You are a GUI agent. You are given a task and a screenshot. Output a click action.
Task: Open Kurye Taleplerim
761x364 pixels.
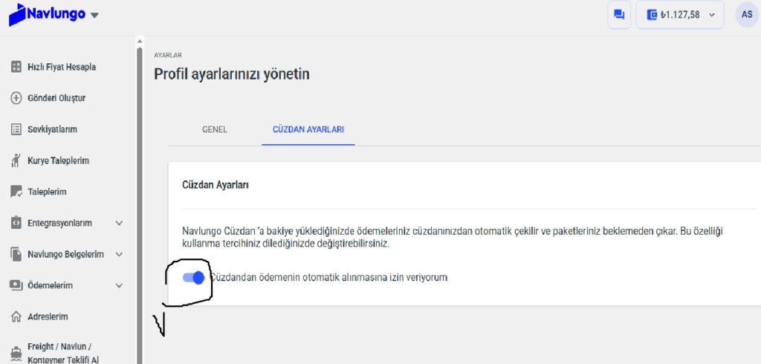coord(58,160)
